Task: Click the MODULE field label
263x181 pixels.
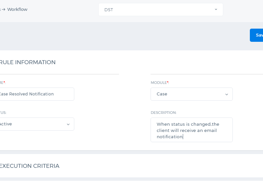Action: click(x=160, y=83)
